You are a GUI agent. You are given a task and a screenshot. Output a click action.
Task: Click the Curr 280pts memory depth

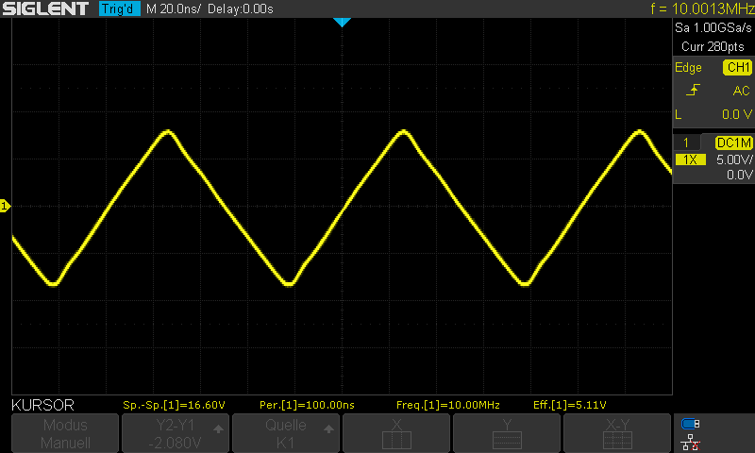(x=713, y=46)
